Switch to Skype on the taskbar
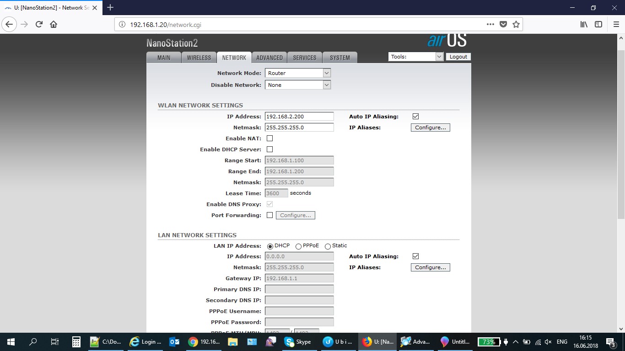Image resolution: width=625 pixels, height=351 pixels. tap(298, 342)
